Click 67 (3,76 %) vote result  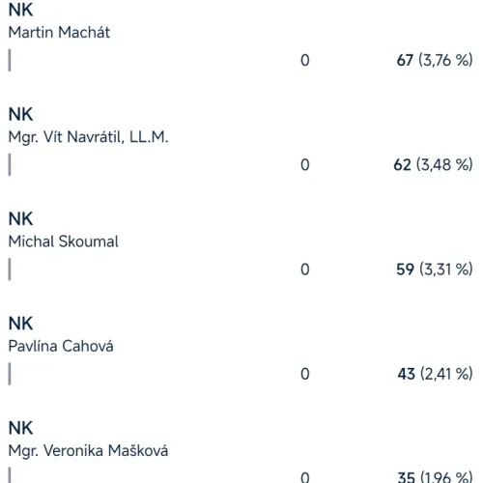tap(435, 60)
